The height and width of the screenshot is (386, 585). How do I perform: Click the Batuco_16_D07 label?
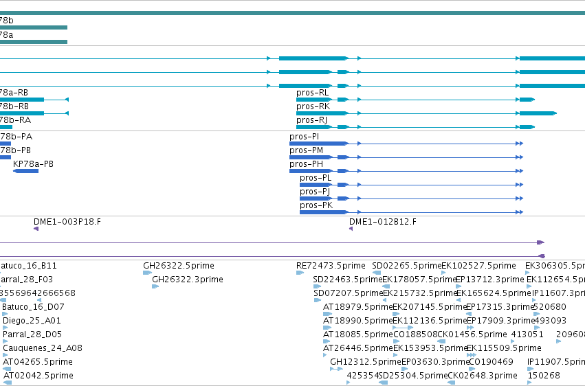[x=33, y=307]
